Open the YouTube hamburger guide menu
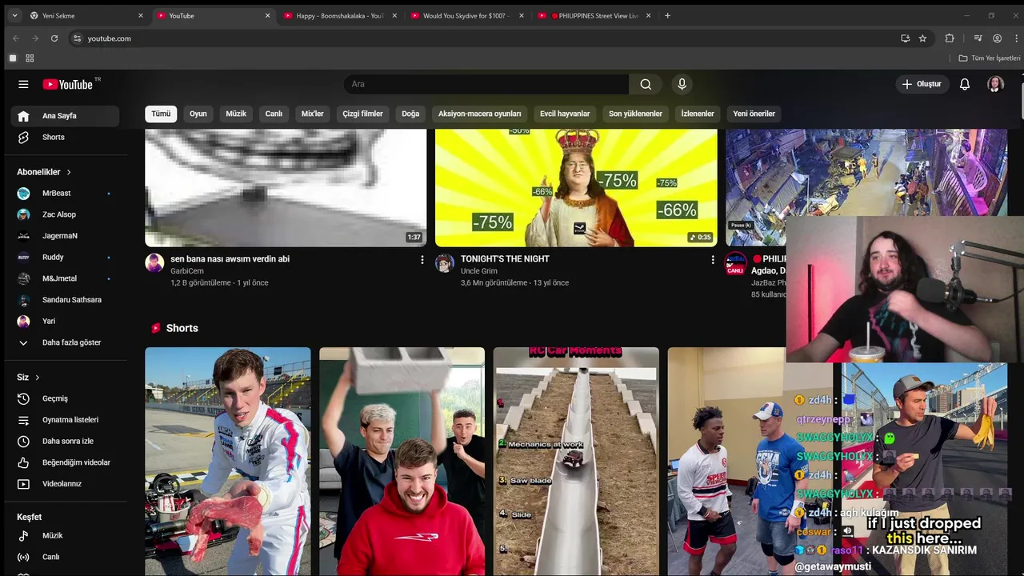Viewport: 1024px width, 576px height. coord(23,84)
